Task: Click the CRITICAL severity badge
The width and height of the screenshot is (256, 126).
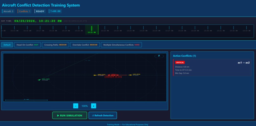Action: tap(180, 63)
